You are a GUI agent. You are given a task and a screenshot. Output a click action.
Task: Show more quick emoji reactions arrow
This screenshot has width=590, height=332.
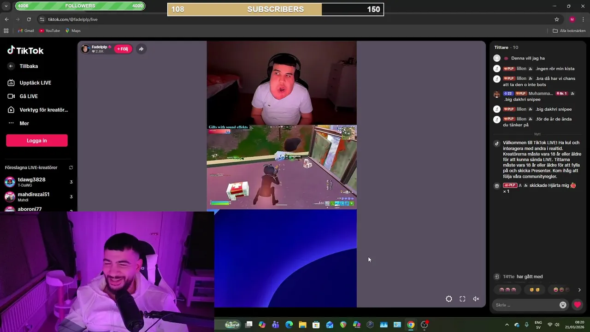579,290
